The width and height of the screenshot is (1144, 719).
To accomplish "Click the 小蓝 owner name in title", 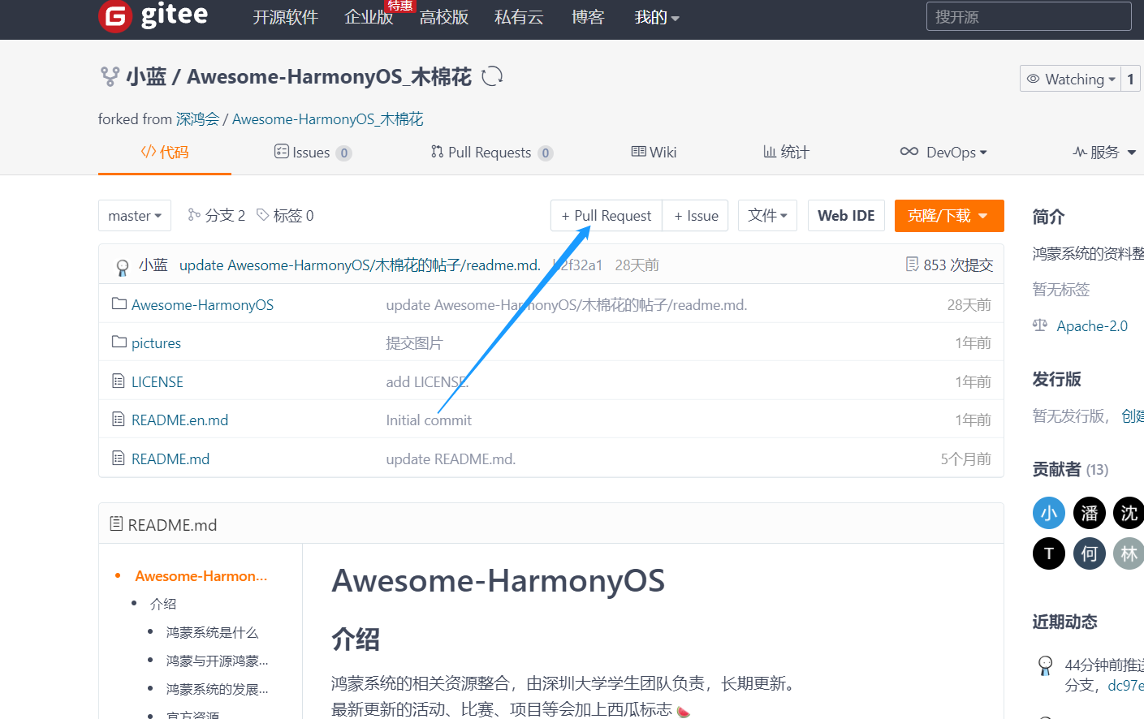I will pos(146,77).
